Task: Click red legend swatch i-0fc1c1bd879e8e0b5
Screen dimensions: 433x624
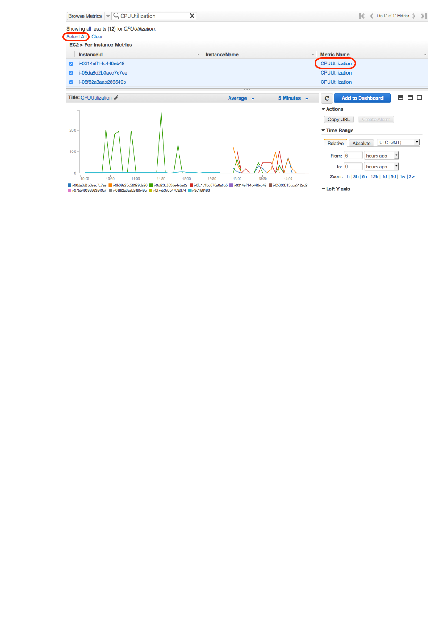Action: (x=191, y=185)
